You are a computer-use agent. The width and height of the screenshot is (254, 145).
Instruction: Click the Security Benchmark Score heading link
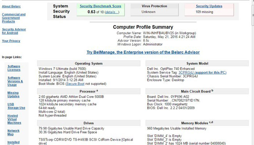pos(100,6)
